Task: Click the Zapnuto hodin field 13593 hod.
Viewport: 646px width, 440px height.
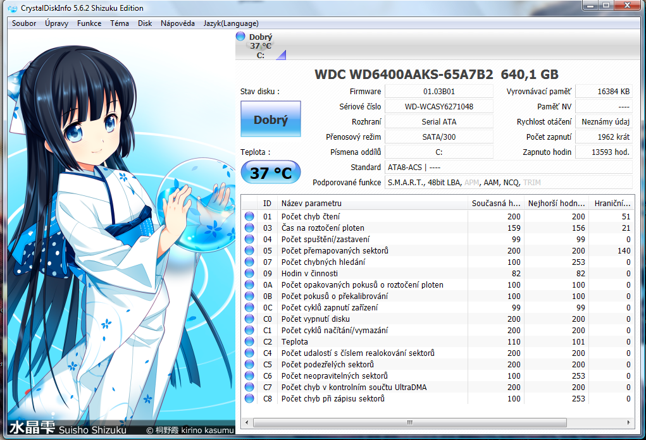Action: click(604, 152)
